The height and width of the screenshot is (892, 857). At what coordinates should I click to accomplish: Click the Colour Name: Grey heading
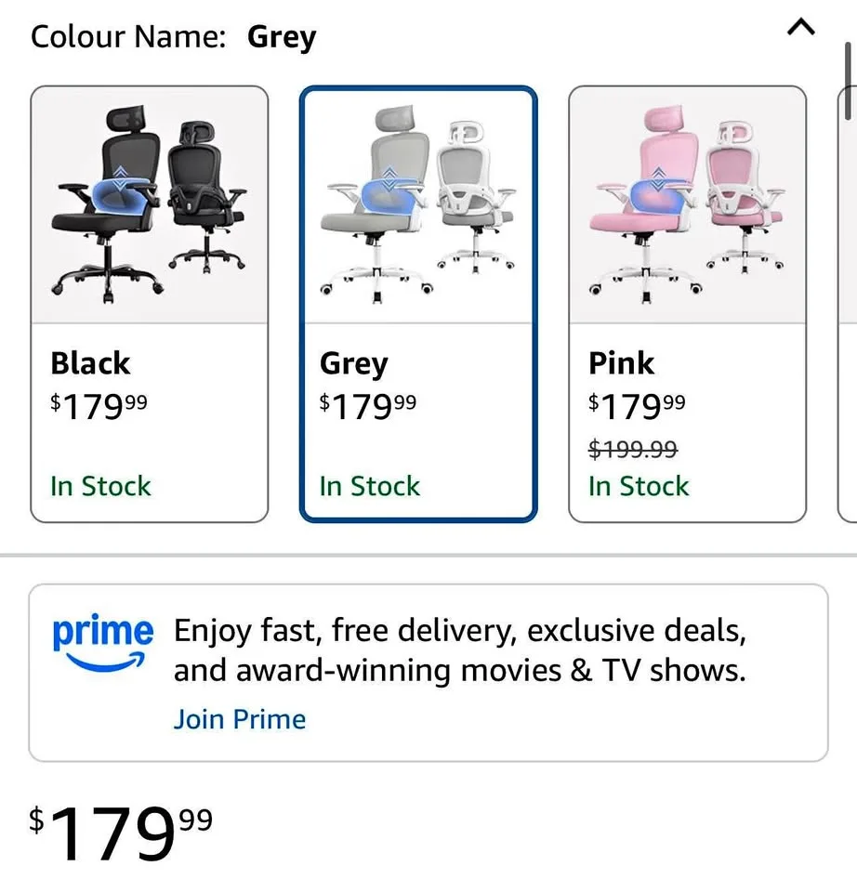[x=174, y=37]
